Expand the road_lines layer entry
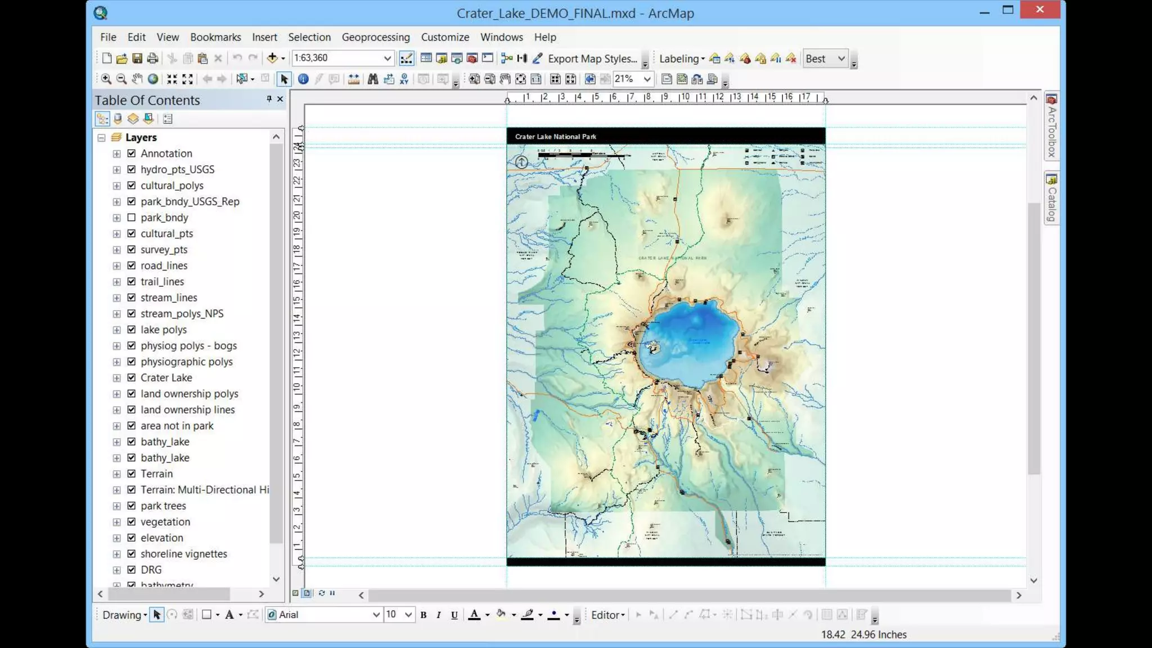 (116, 266)
